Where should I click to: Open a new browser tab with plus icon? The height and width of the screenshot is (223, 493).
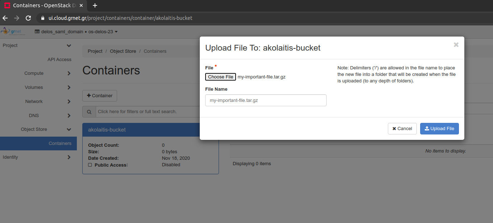click(95, 5)
